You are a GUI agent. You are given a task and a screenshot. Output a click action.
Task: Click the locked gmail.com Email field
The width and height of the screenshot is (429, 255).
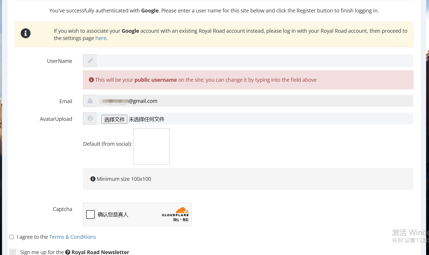(255, 101)
